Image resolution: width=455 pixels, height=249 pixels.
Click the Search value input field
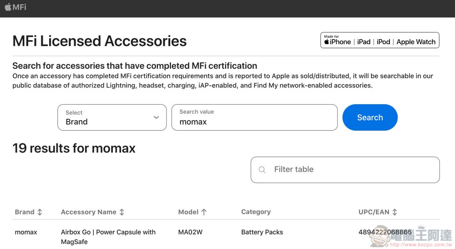point(254,117)
